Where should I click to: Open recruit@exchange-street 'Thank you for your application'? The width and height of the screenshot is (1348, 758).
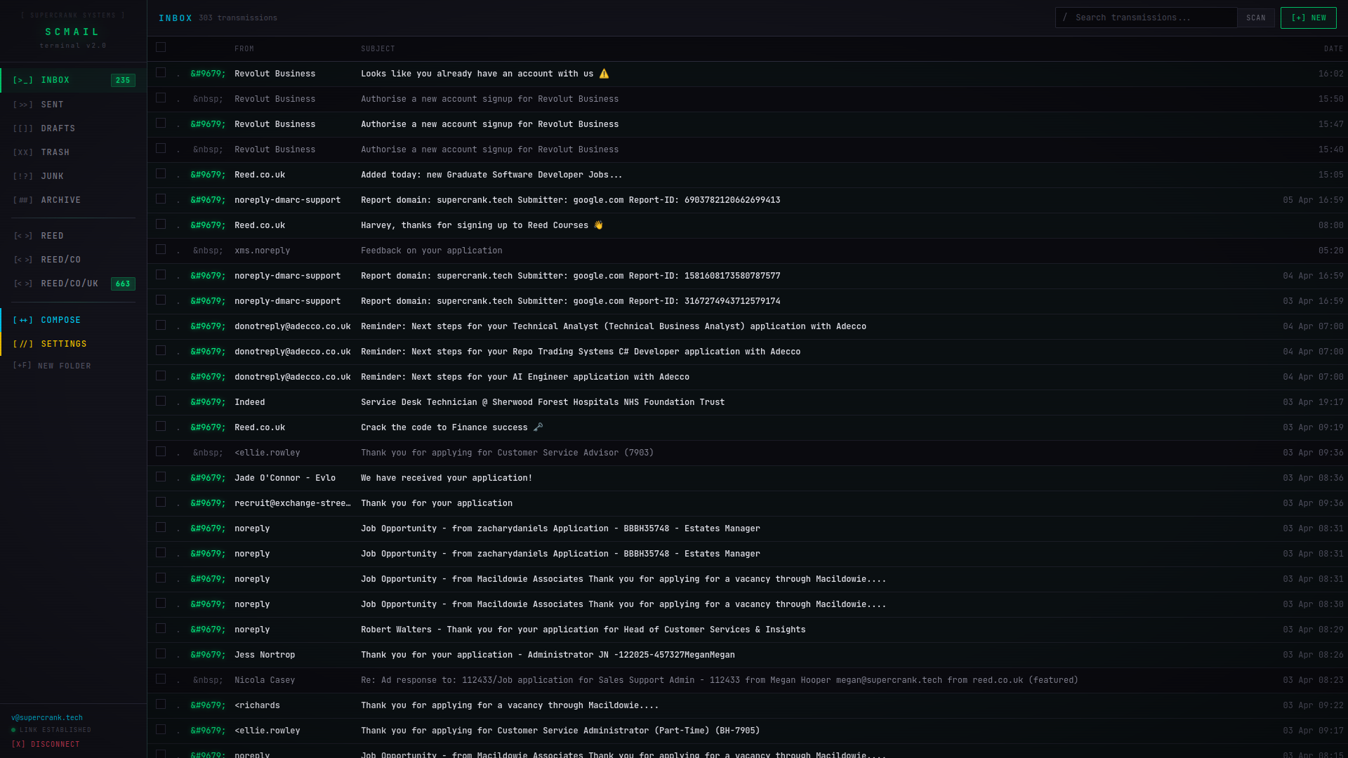pyautogui.click(x=747, y=503)
